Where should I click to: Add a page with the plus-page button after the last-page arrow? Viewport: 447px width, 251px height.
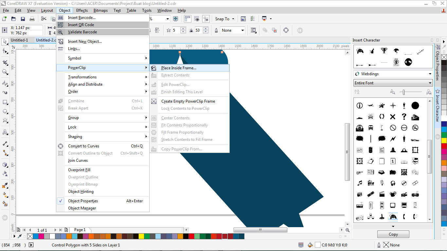click(66, 230)
